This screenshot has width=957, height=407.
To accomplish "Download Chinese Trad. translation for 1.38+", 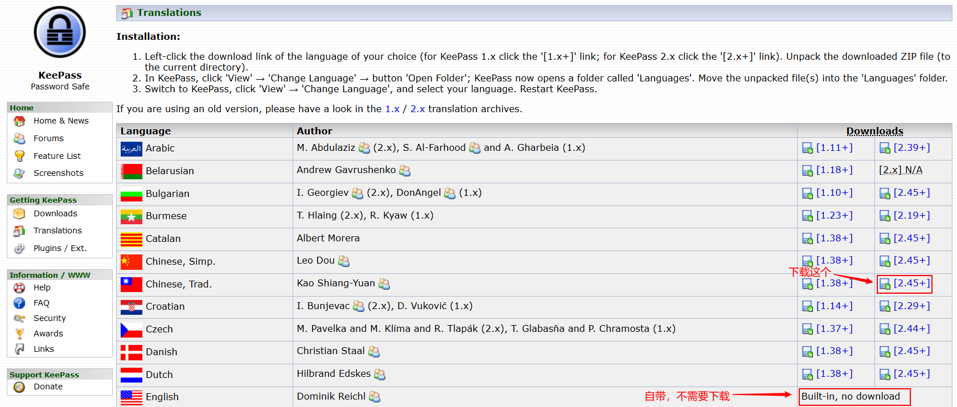I will coord(835,283).
